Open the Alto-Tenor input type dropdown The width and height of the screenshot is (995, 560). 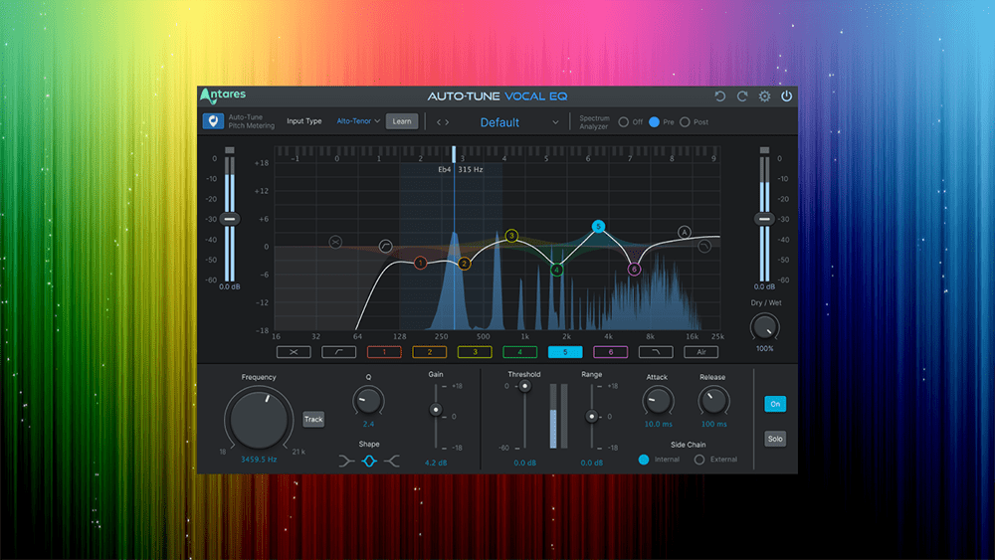[358, 121]
